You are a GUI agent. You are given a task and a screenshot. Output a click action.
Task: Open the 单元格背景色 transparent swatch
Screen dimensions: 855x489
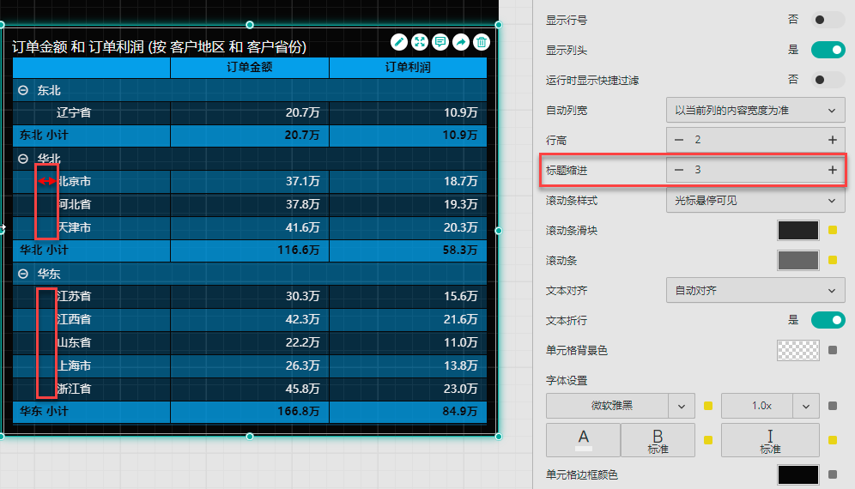pyautogui.click(x=797, y=350)
